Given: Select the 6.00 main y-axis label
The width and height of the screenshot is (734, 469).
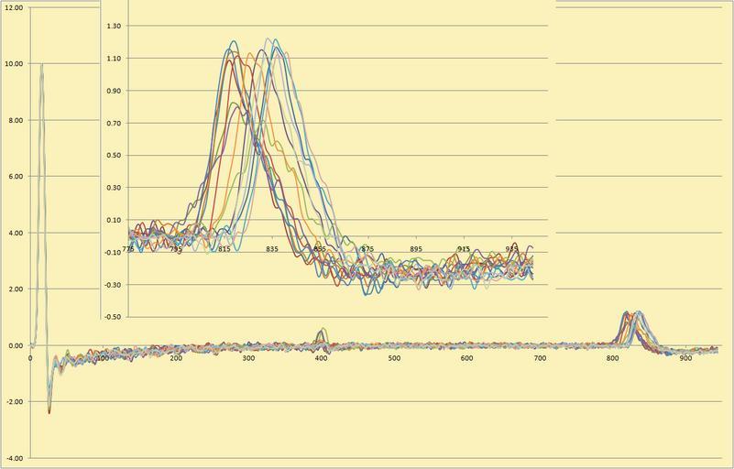Looking at the screenshot, I should click(x=13, y=177).
